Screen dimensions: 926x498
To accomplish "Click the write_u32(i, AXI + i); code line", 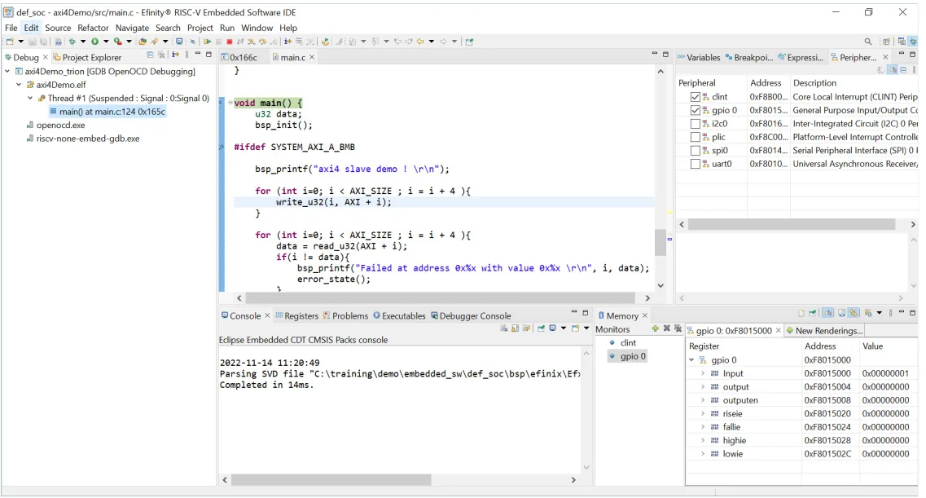I will [x=334, y=202].
